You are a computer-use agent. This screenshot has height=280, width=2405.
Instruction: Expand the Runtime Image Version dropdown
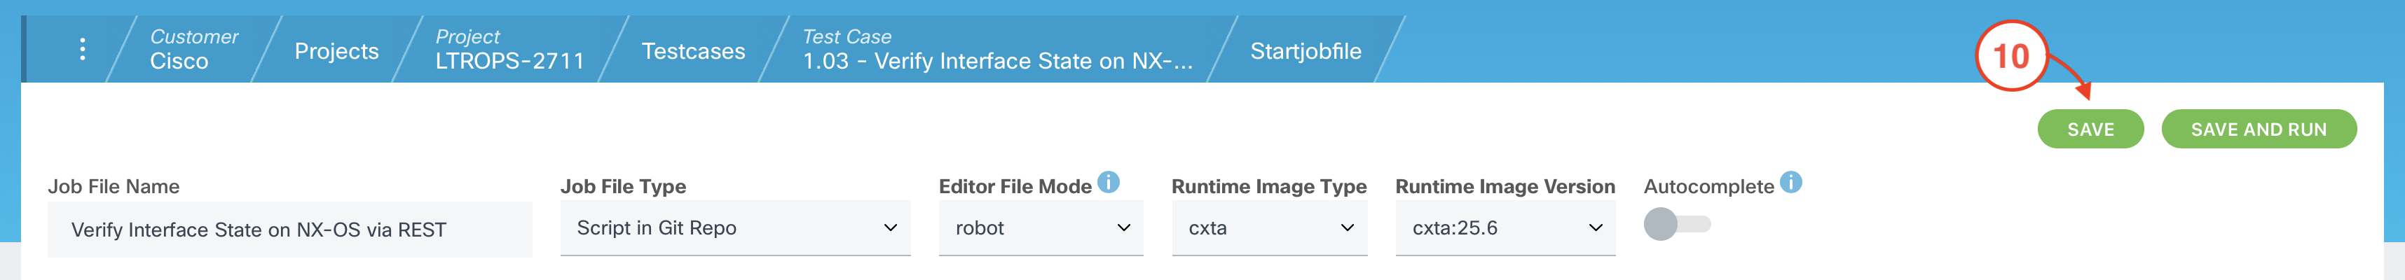(1505, 227)
